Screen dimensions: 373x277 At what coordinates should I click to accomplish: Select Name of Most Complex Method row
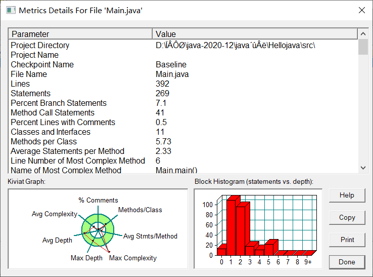[x=183, y=170]
